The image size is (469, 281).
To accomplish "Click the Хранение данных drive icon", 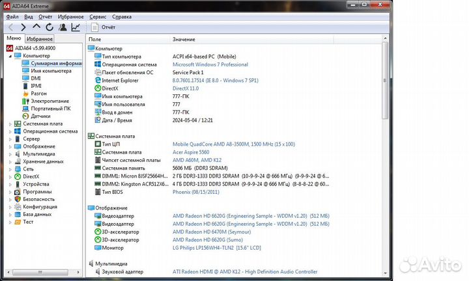I will click(18, 161).
